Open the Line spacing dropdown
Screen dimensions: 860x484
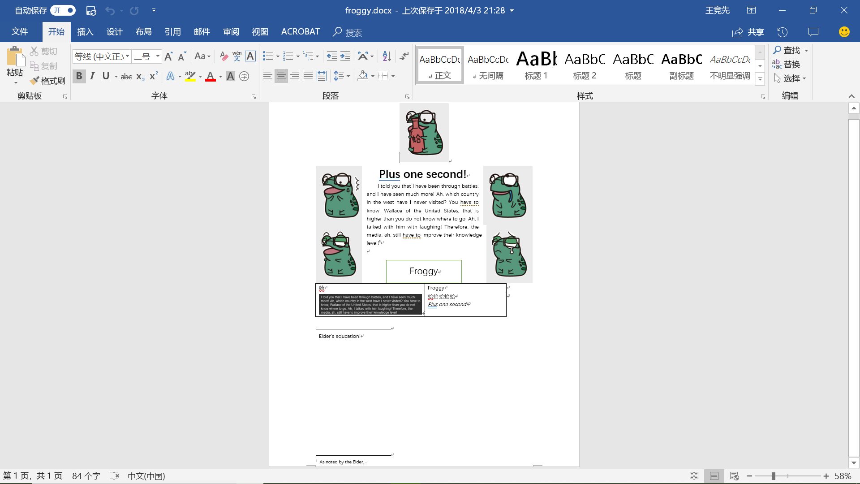click(x=341, y=76)
